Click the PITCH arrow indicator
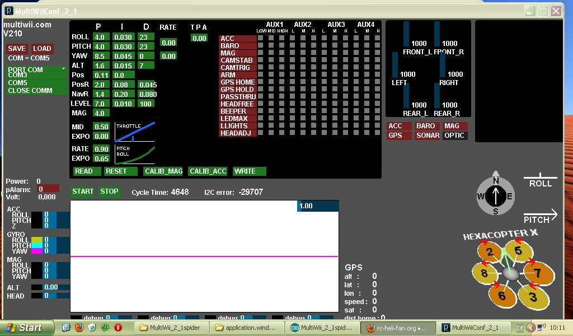 tap(540, 217)
